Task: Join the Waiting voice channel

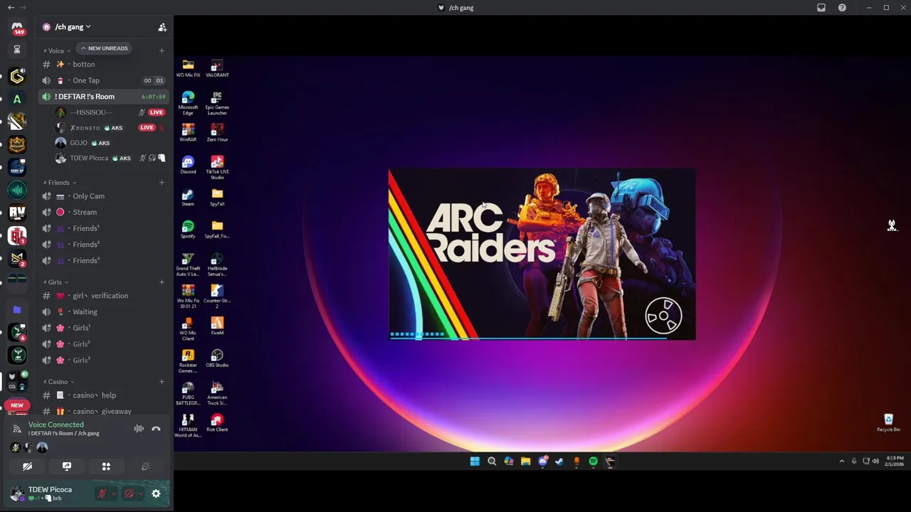Action: tap(104, 311)
